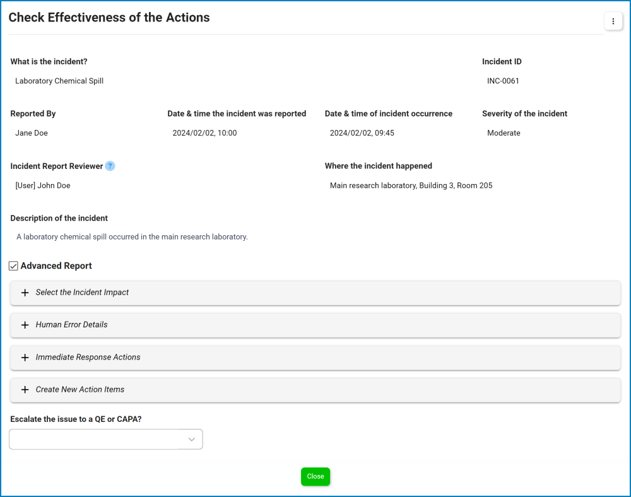Click the incident name Laboratory Chemical Spill

coord(59,81)
